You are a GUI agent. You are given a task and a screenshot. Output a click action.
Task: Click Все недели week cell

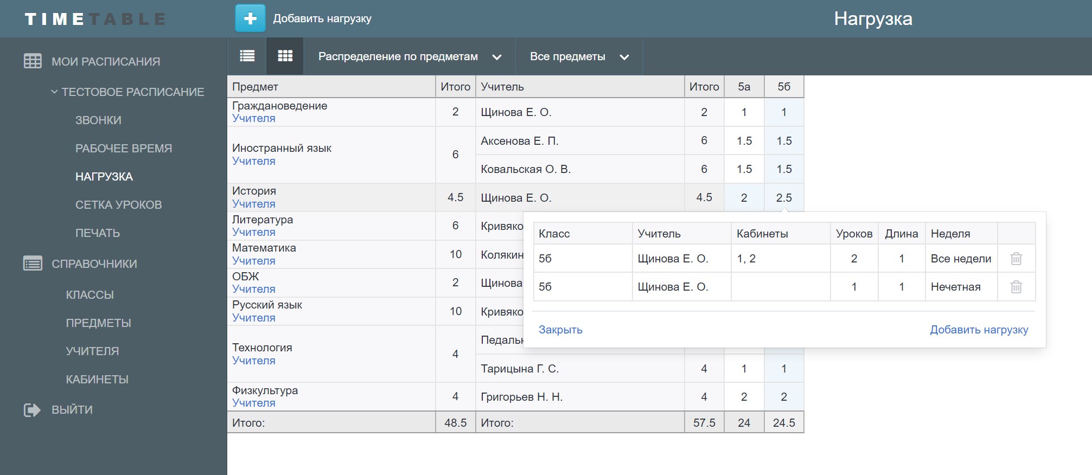961,259
